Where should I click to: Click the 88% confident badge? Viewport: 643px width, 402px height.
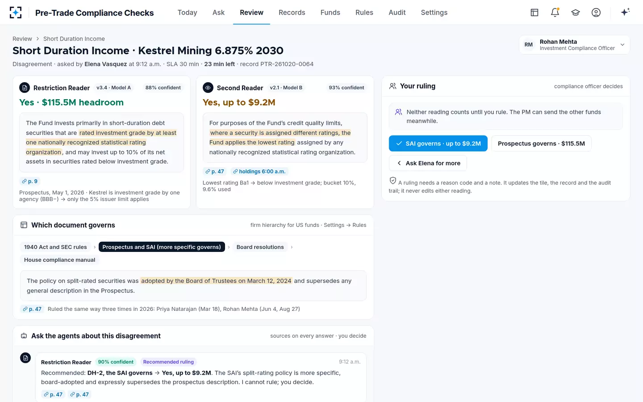pos(163,88)
